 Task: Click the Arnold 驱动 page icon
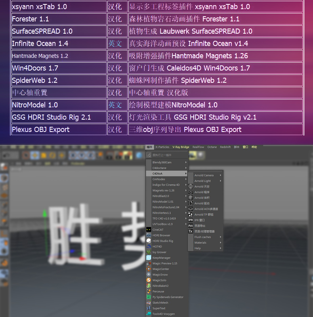[191, 203]
